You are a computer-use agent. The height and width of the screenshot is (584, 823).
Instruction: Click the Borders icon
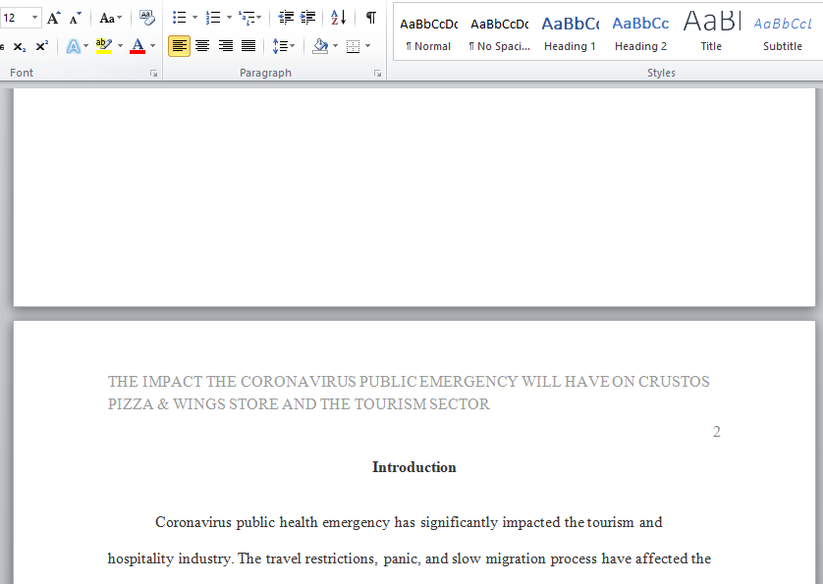pyautogui.click(x=354, y=46)
